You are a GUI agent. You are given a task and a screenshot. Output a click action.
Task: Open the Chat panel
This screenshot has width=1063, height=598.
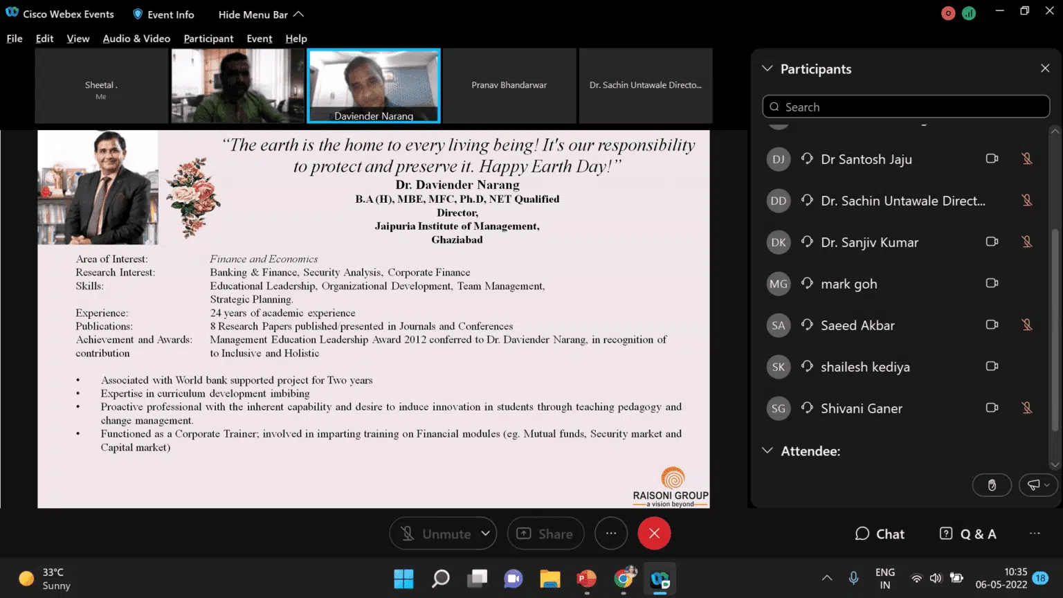pos(880,534)
